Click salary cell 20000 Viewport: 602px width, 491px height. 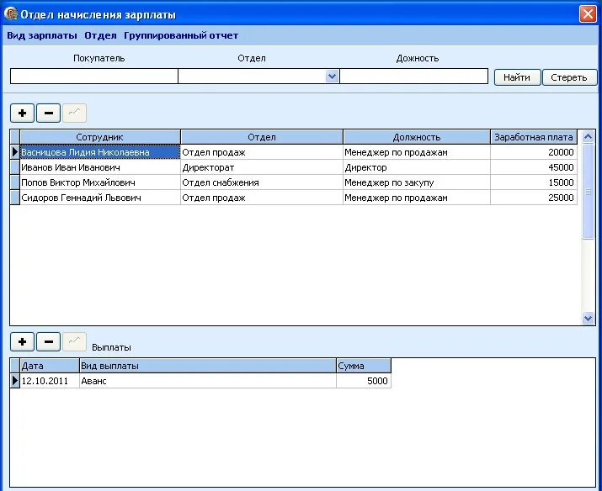(534, 152)
